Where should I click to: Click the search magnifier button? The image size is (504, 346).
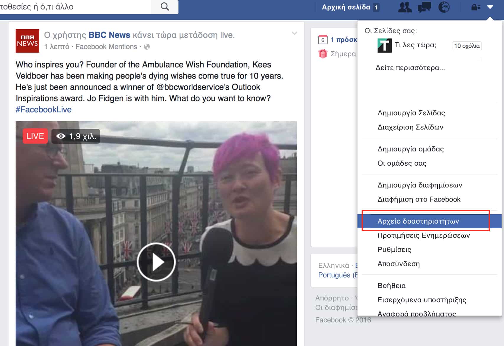pos(165,7)
